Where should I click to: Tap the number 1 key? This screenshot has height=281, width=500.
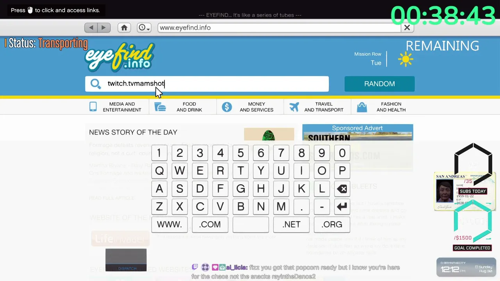pyautogui.click(x=159, y=153)
